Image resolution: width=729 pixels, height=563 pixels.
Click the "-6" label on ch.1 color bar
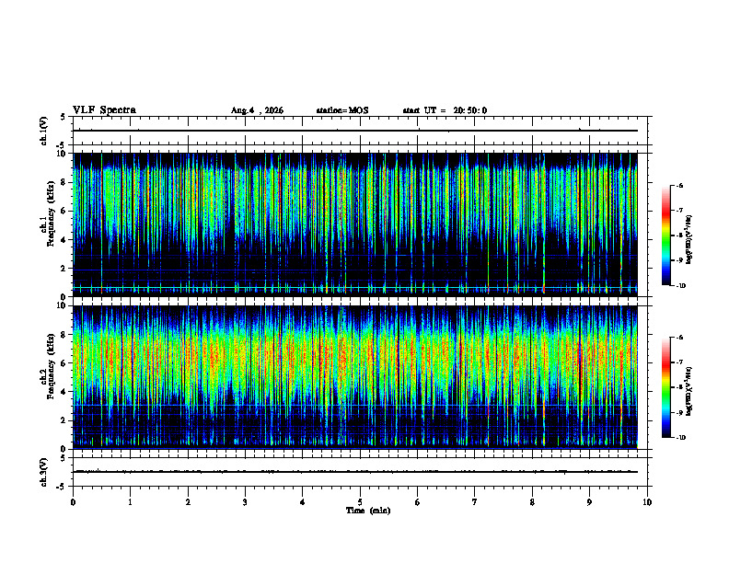(x=679, y=185)
